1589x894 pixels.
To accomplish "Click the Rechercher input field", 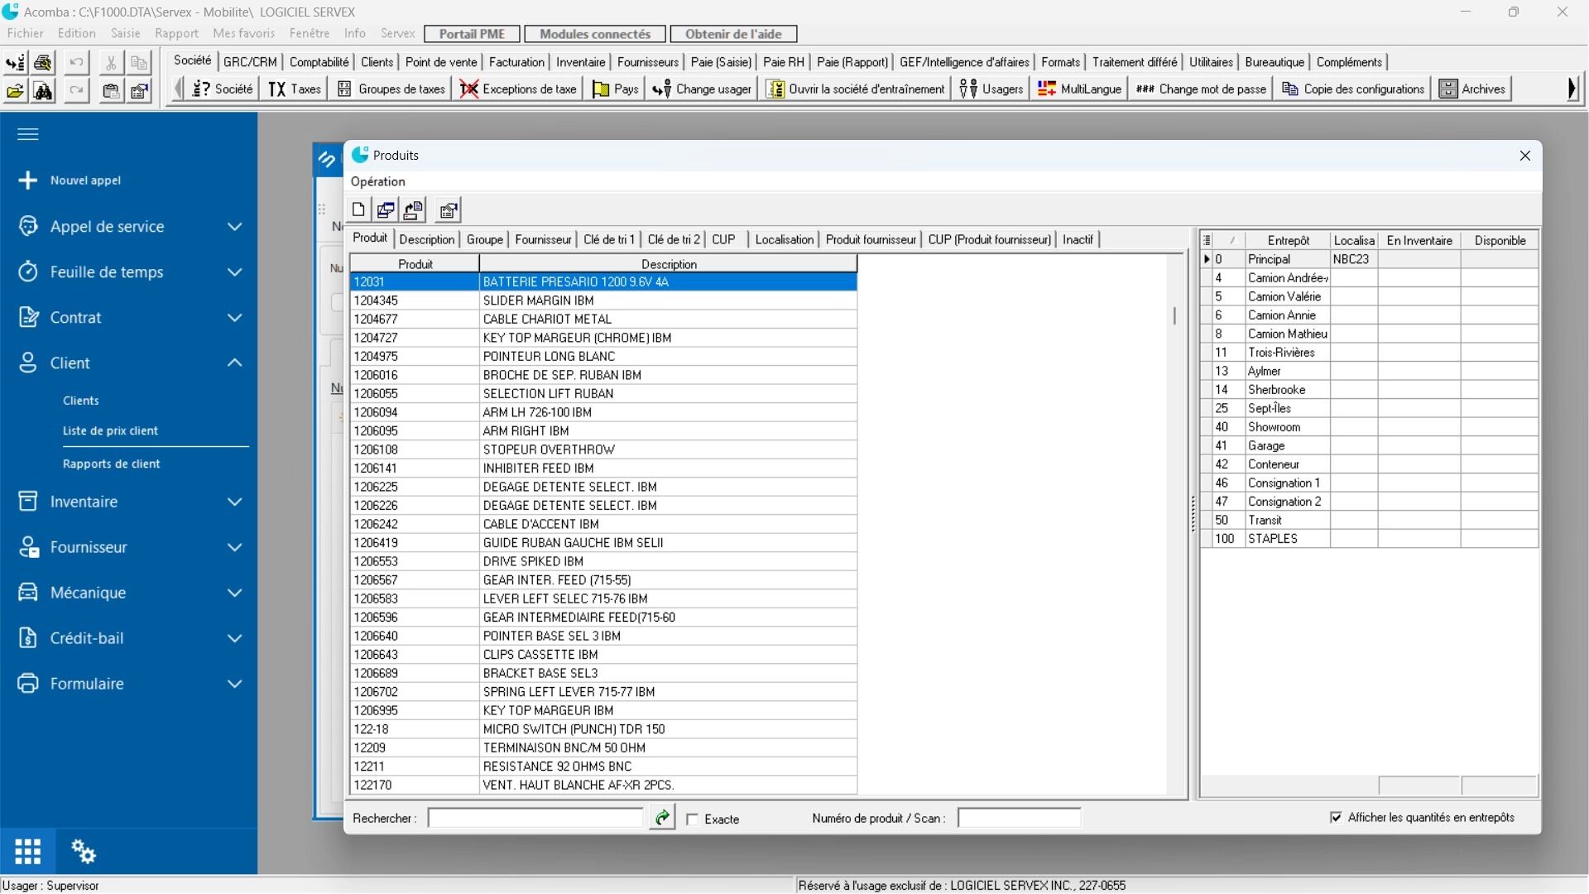I will click(535, 819).
